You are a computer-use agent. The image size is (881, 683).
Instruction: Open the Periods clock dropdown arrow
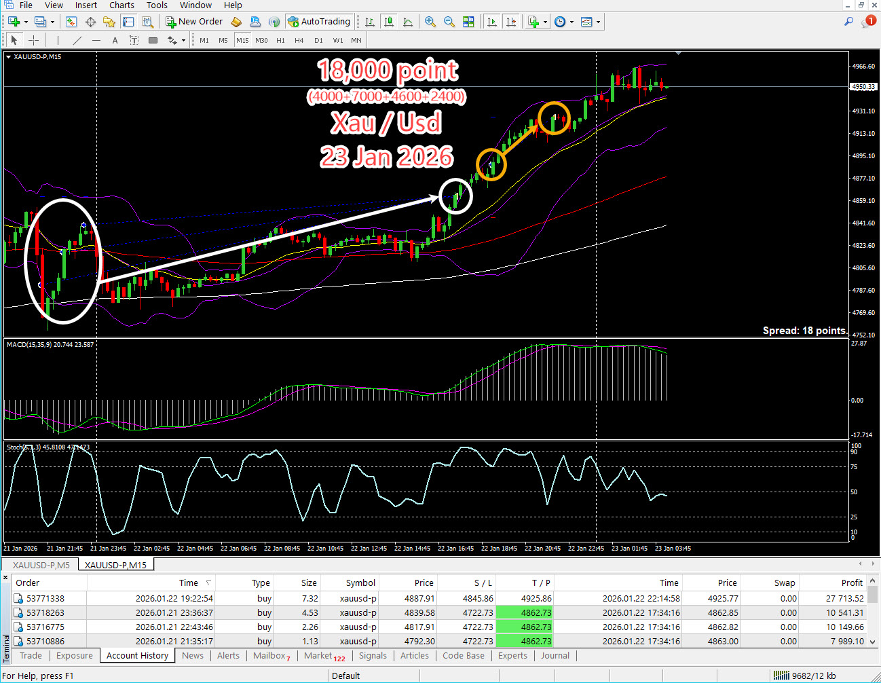tap(571, 22)
